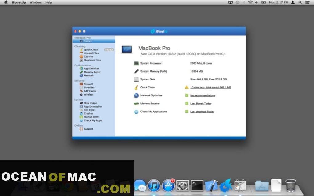Open the Window menu

click(x=35, y=2)
